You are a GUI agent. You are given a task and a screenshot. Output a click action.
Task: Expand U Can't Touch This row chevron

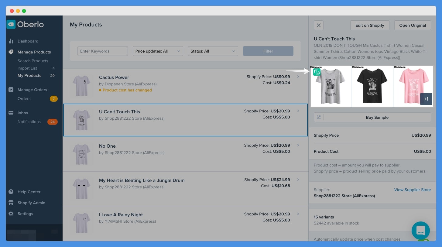coord(298,111)
